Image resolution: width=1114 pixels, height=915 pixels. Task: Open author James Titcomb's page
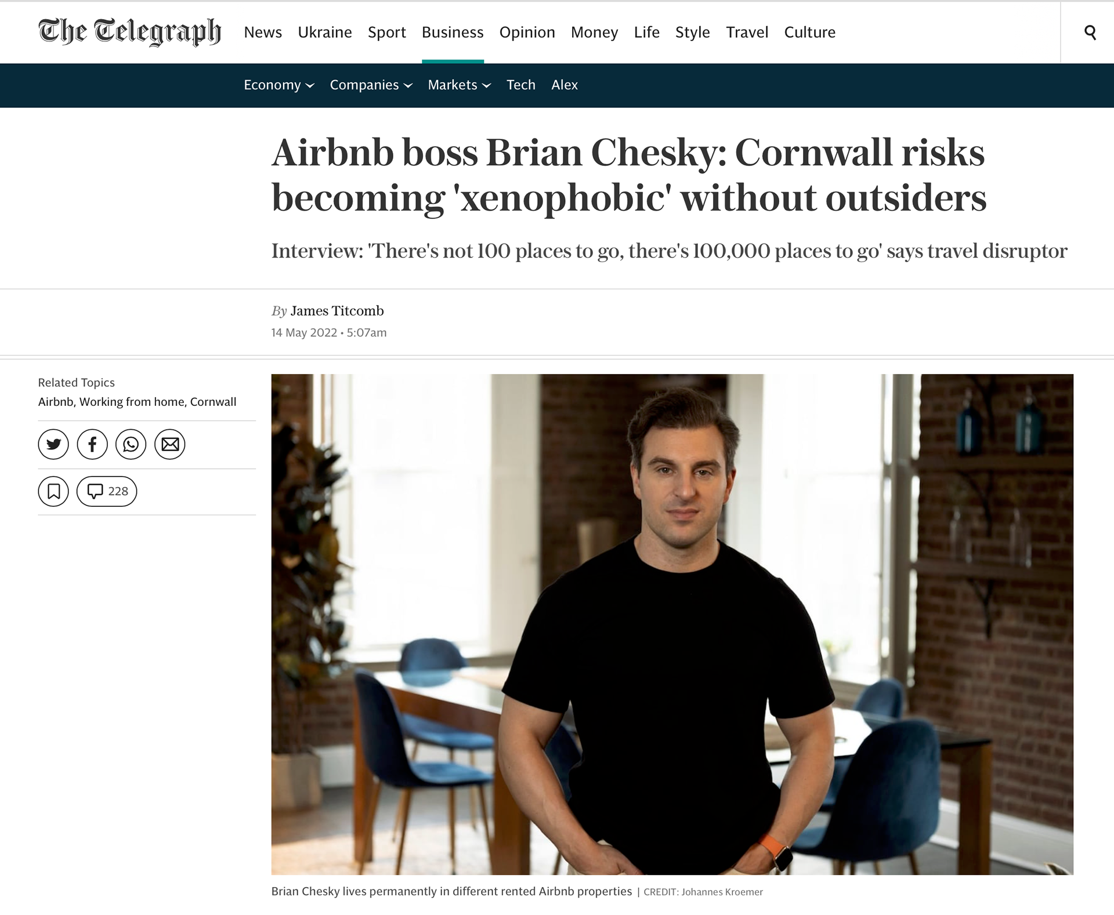(x=337, y=311)
